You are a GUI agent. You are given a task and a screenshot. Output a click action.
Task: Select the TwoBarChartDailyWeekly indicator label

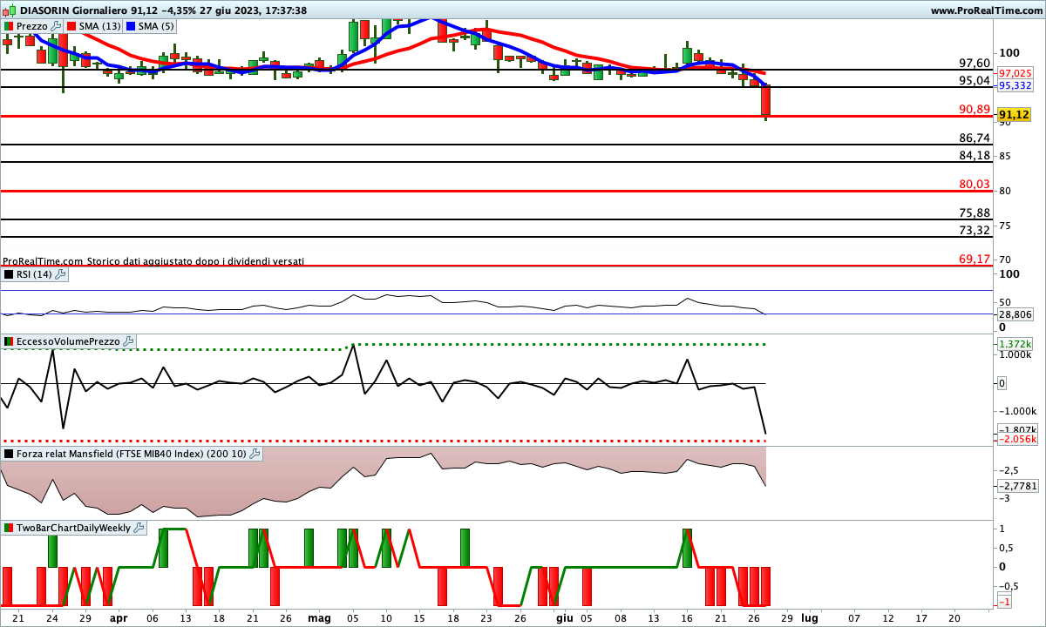pos(73,528)
